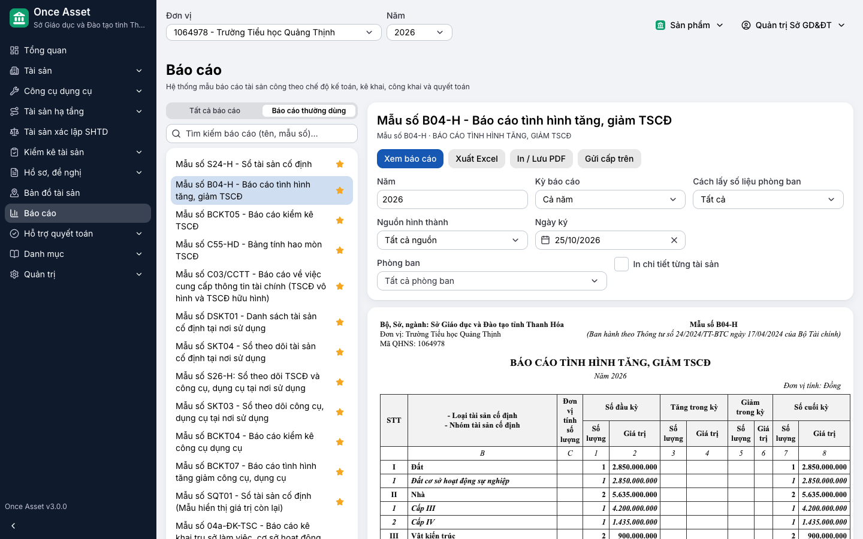
Task: Toggle star on Mẫu số SKT03 report
Action: (x=340, y=412)
